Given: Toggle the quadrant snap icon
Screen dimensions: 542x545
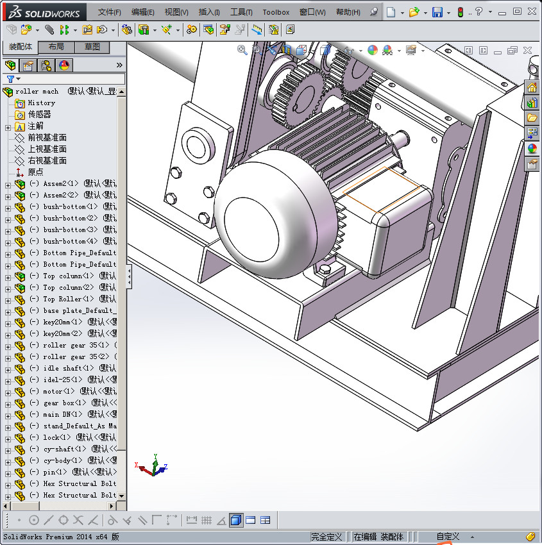Looking at the screenshot, I should 64,521.
